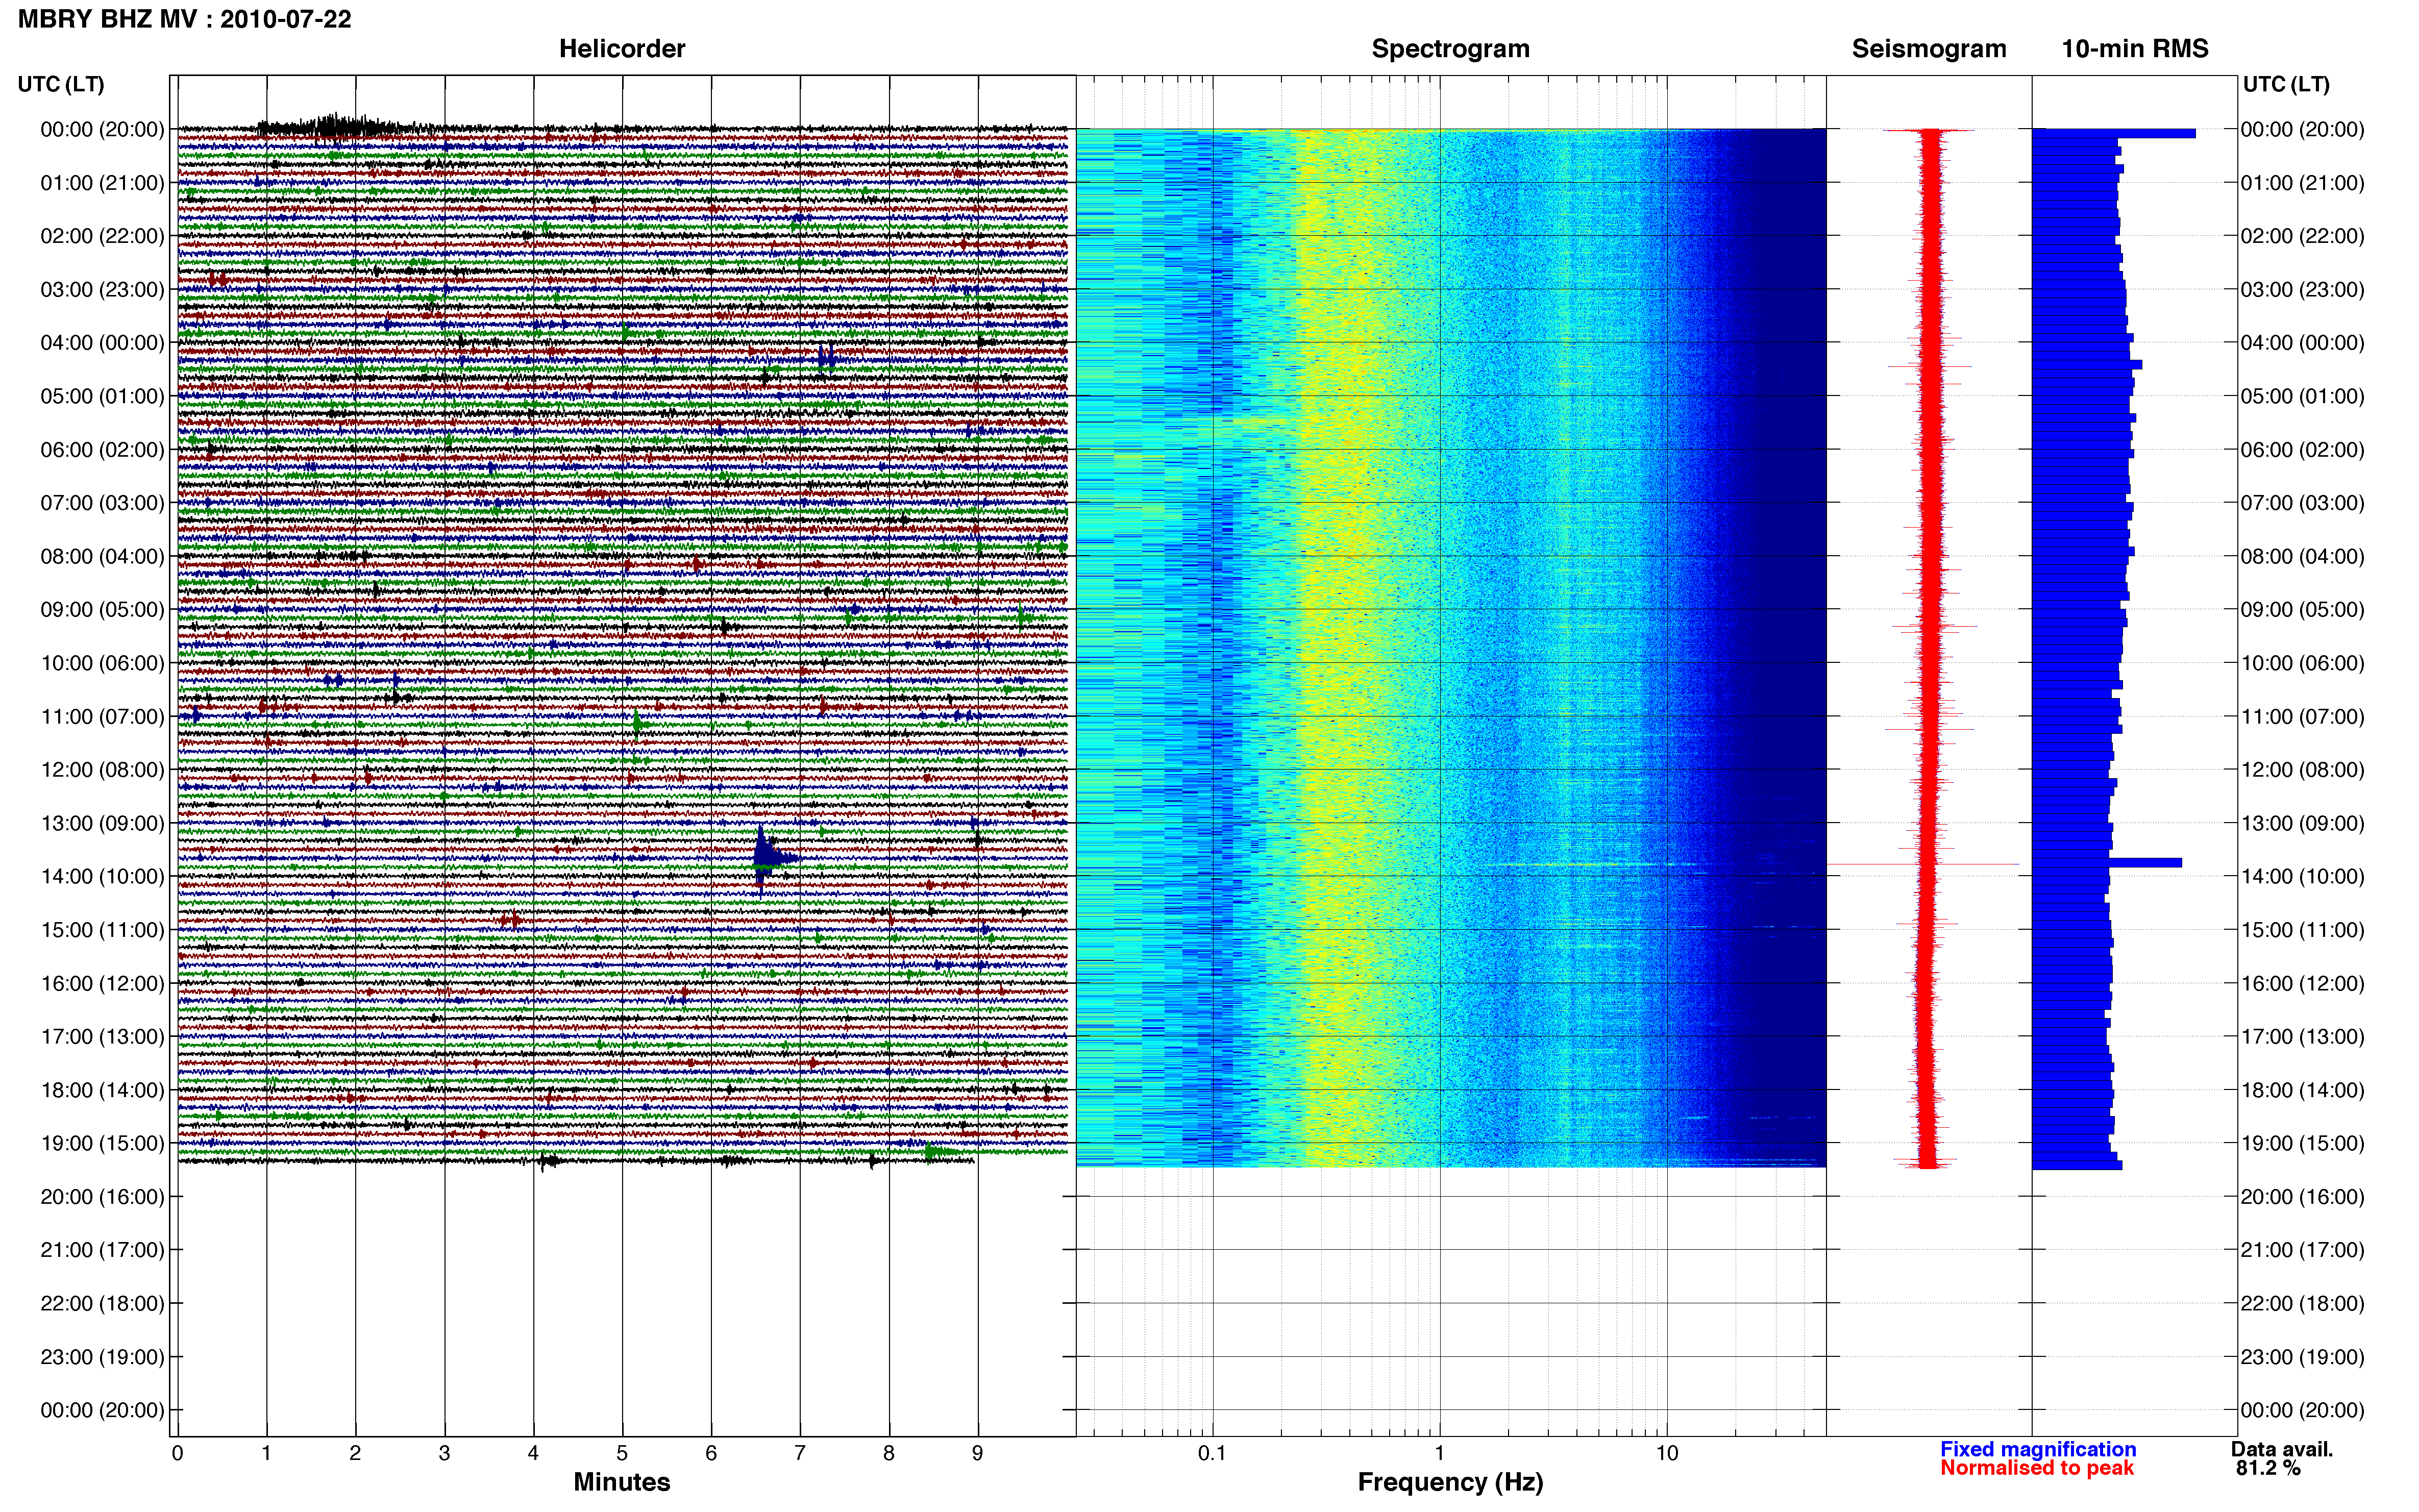Click '13:00 (09:00)' time label next to Helicorder
The width and height of the screenshot is (2419, 1512).
point(102,823)
